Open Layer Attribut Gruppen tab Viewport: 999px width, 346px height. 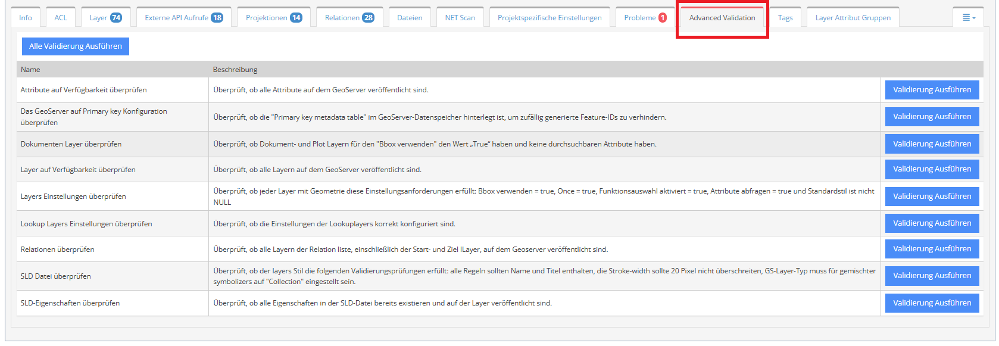pyautogui.click(x=853, y=18)
